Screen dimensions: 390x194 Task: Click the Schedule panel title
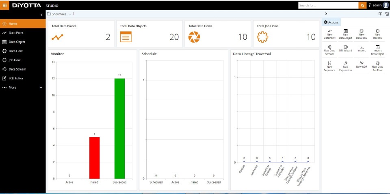click(x=149, y=53)
